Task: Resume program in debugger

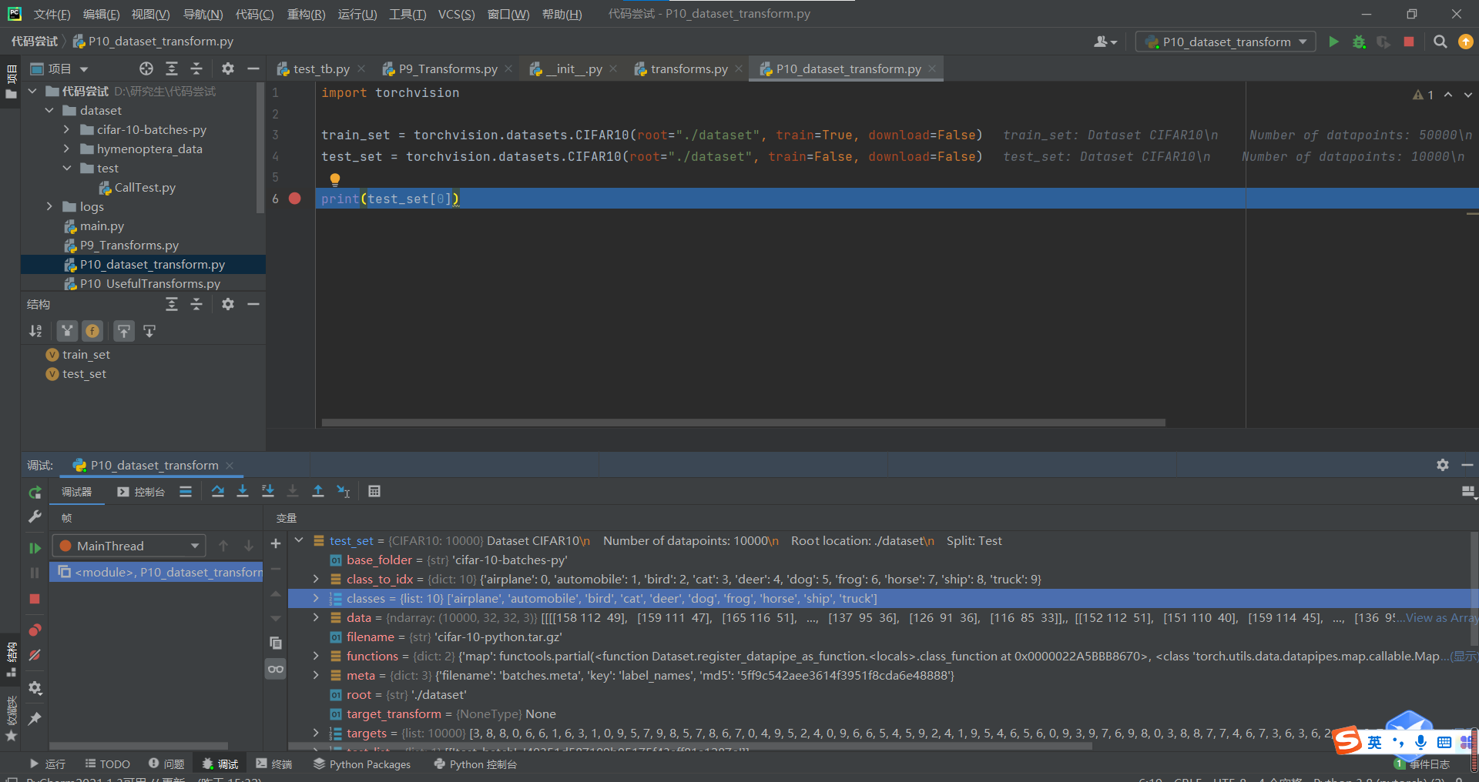Action: pyautogui.click(x=35, y=548)
